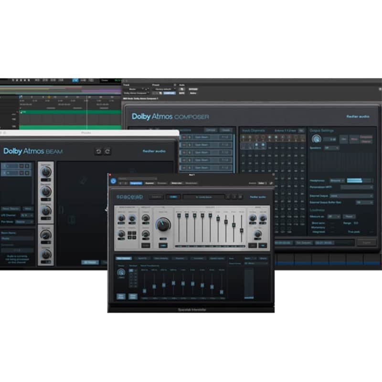Open the Pan Mode dropdown in Beam
This screenshot has width=382, height=382.
click(x=24, y=222)
